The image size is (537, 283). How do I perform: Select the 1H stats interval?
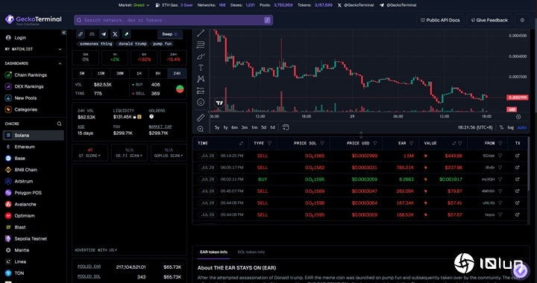coord(139,74)
